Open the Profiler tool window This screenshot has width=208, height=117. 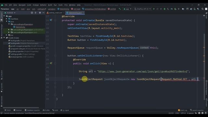46,110
